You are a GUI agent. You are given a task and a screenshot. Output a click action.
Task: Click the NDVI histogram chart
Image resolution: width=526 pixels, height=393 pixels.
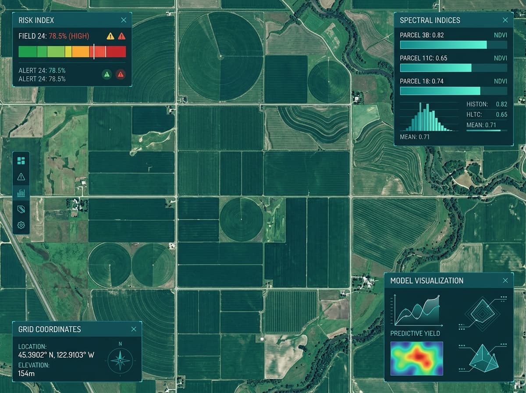[430, 117]
